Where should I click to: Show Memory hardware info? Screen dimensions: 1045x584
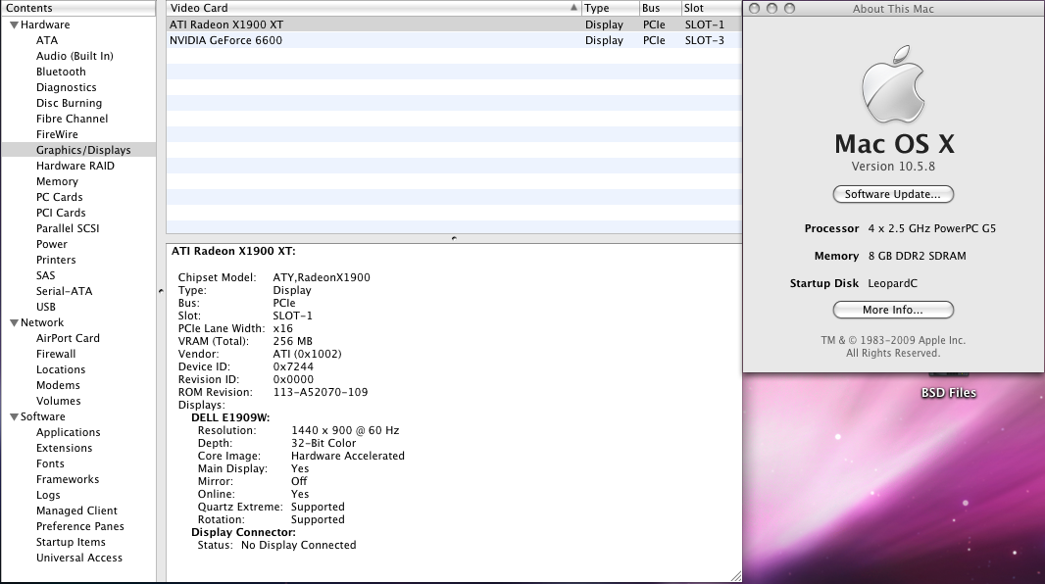coord(57,182)
